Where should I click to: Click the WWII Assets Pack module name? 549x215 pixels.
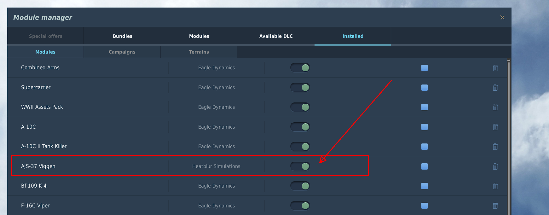(42, 107)
